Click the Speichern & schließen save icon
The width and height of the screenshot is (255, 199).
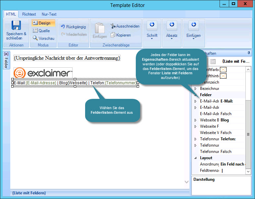coord(16,26)
